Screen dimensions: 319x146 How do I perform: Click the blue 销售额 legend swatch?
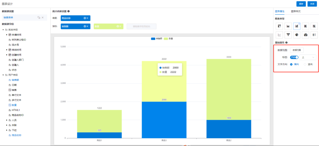(x=153, y=39)
